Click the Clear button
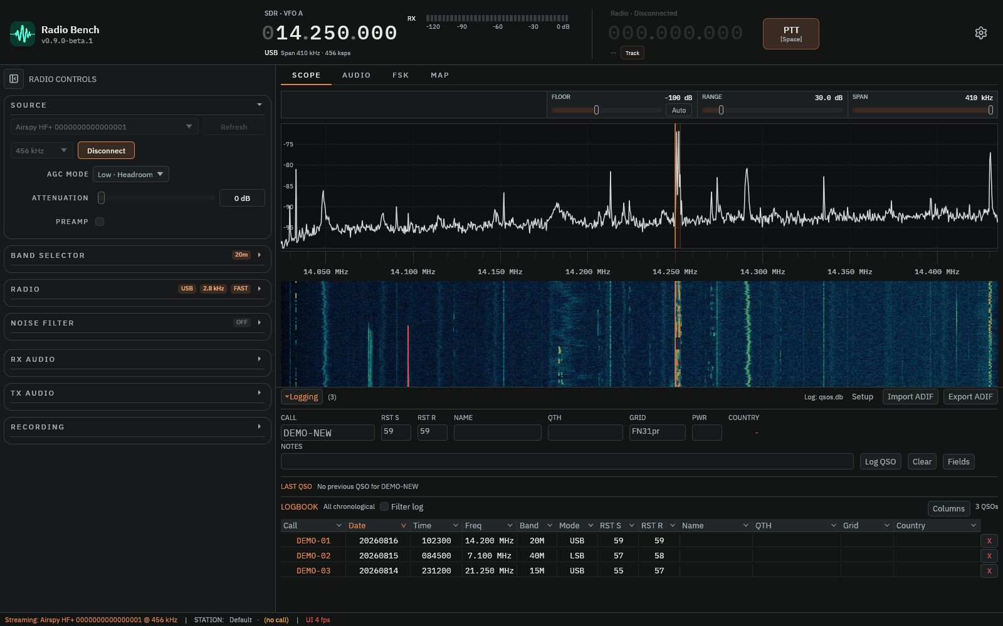This screenshot has width=1003, height=626. (922, 461)
